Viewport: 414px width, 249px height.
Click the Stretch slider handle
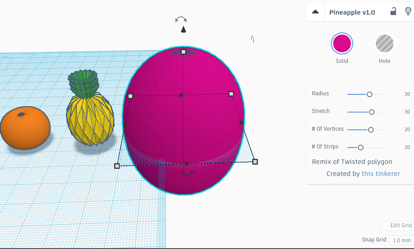click(x=371, y=112)
